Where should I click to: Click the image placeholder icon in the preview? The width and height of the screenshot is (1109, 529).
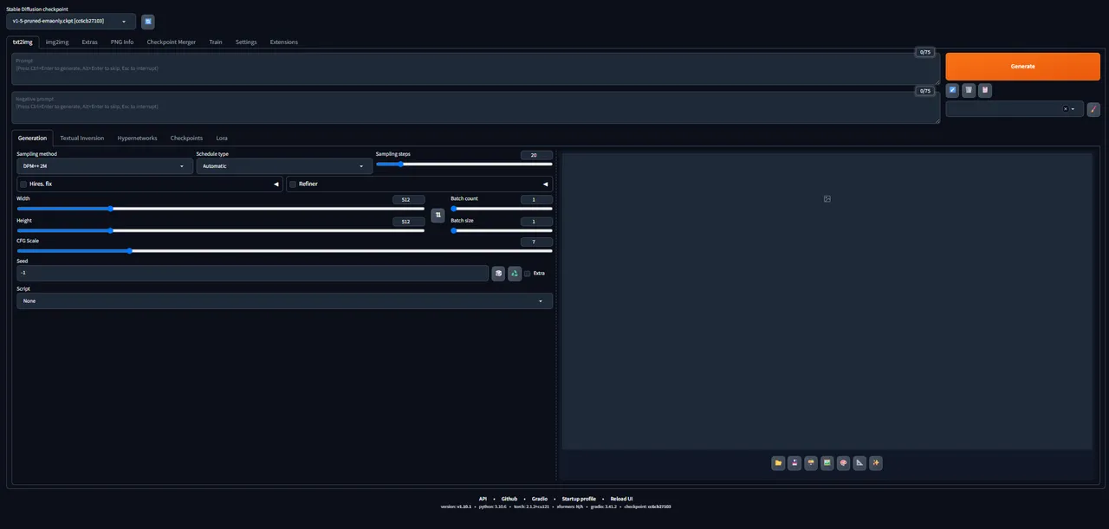(827, 199)
